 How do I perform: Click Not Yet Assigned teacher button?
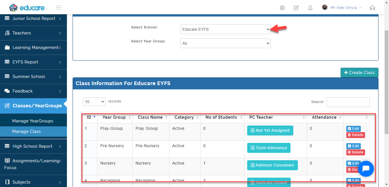coord(270,130)
